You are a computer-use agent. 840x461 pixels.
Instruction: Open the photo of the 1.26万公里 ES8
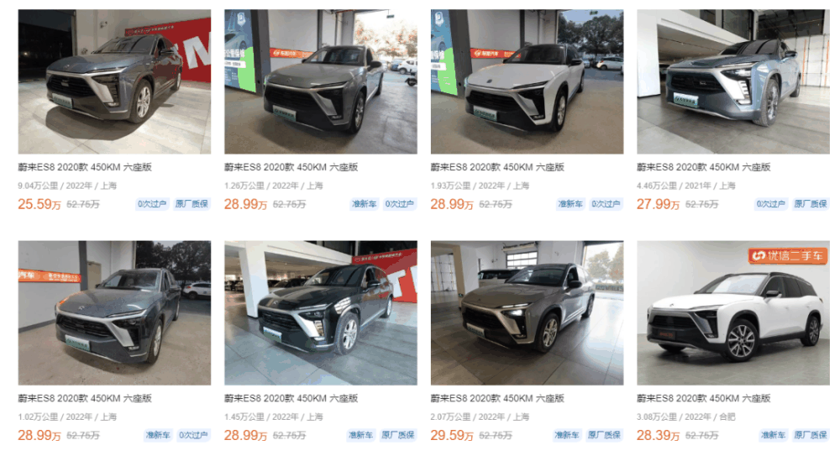320,82
